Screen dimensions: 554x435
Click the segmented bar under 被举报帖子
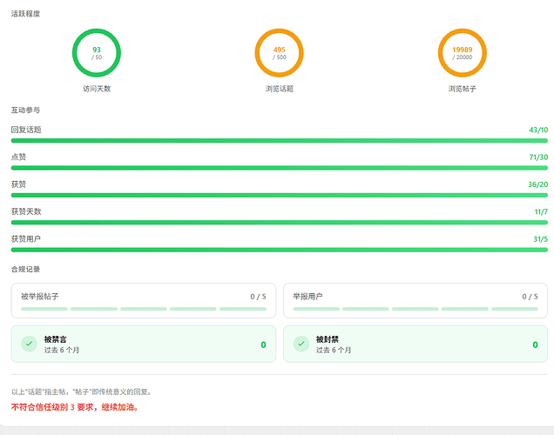coord(144,309)
